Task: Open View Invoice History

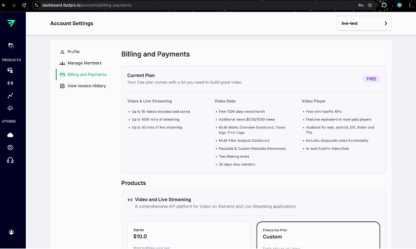Action: [83, 86]
